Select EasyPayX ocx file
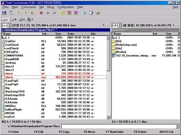Viewport: 181px width, 135px height. click(x=54, y=84)
